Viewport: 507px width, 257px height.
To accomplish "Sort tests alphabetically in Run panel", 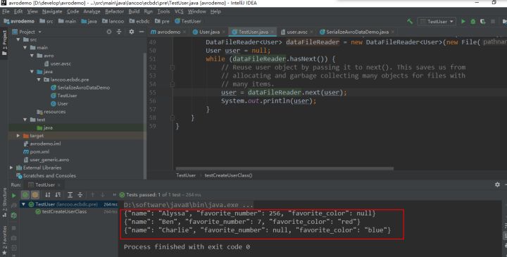I will click(48, 194).
